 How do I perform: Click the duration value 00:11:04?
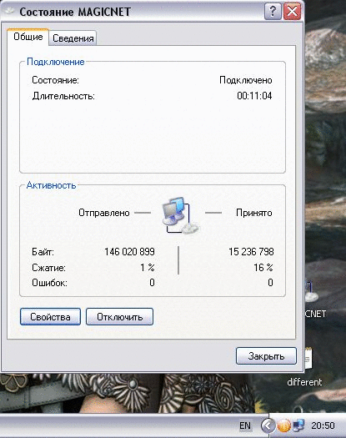(254, 96)
